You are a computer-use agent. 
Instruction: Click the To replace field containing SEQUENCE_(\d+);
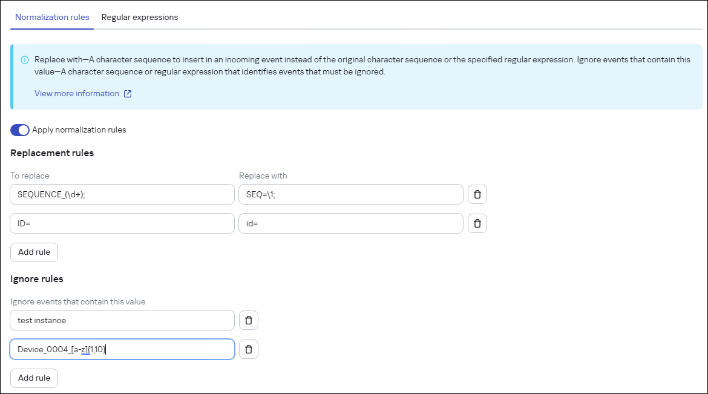click(121, 194)
